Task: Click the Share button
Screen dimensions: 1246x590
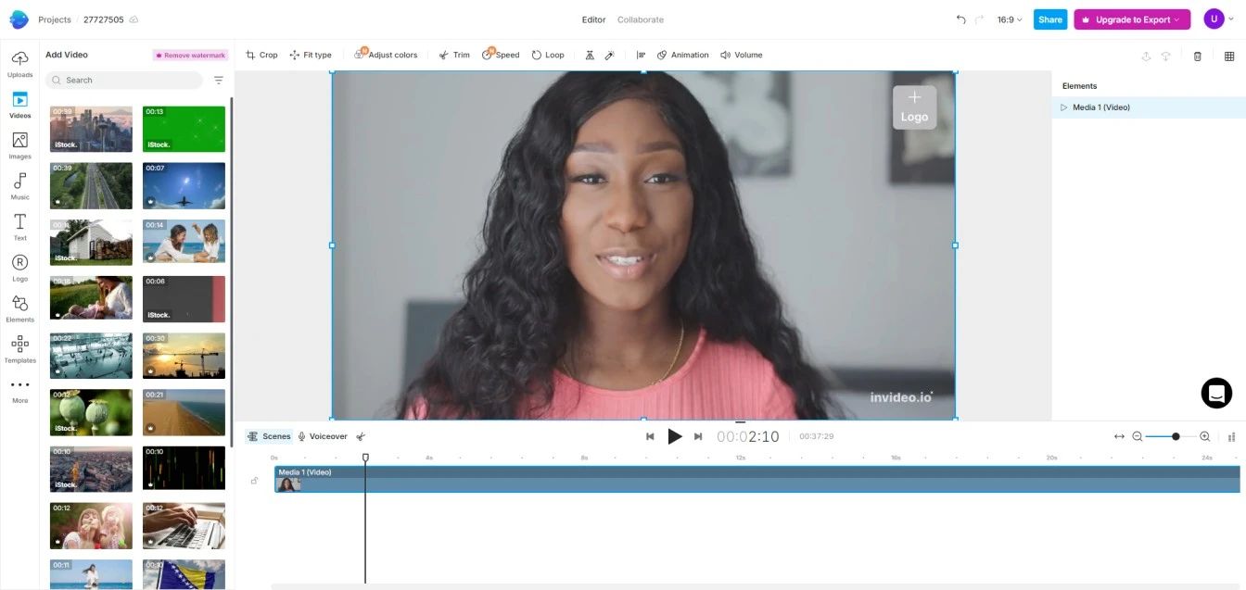Action: [x=1049, y=19]
